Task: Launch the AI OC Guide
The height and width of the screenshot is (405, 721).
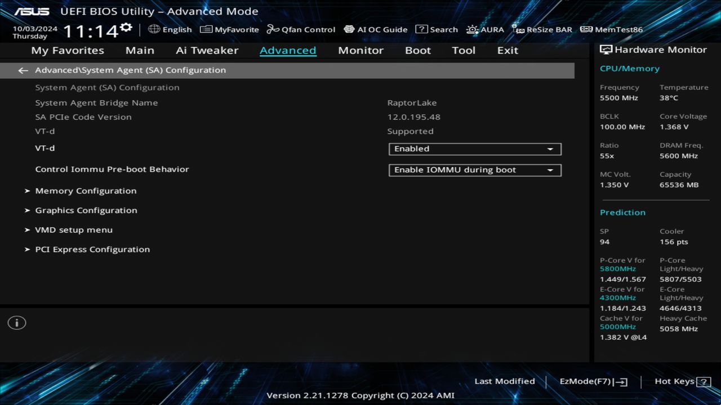Action: [375, 29]
